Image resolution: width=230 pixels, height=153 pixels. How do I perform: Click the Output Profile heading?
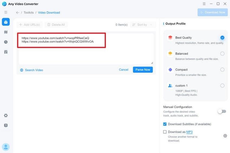pos(175,24)
